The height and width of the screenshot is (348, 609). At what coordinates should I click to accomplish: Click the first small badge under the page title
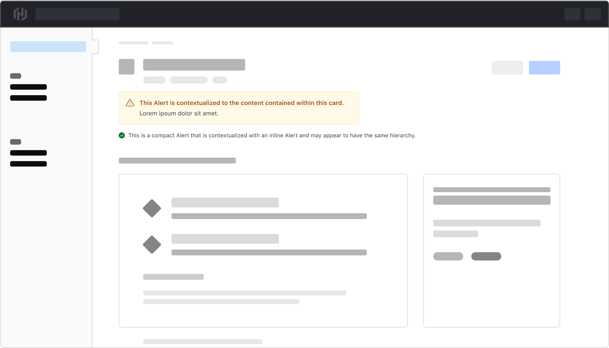coord(154,80)
